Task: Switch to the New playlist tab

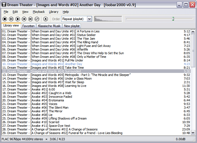Action: [x=72, y=26]
